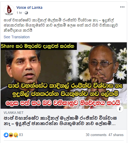The image size is (129, 143).
Task: Click the info 'i' icon on the link preview
Action: 120,109
